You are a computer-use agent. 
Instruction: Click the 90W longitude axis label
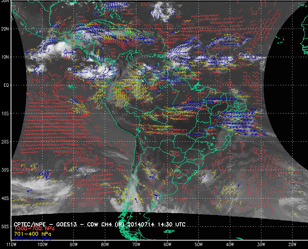(x=74, y=244)
